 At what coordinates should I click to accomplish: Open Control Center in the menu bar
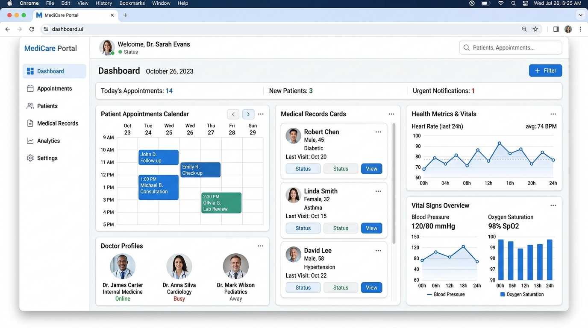tap(525, 3)
